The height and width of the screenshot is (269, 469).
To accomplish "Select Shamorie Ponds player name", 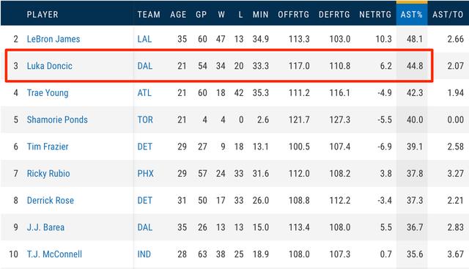I will tap(57, 120).
